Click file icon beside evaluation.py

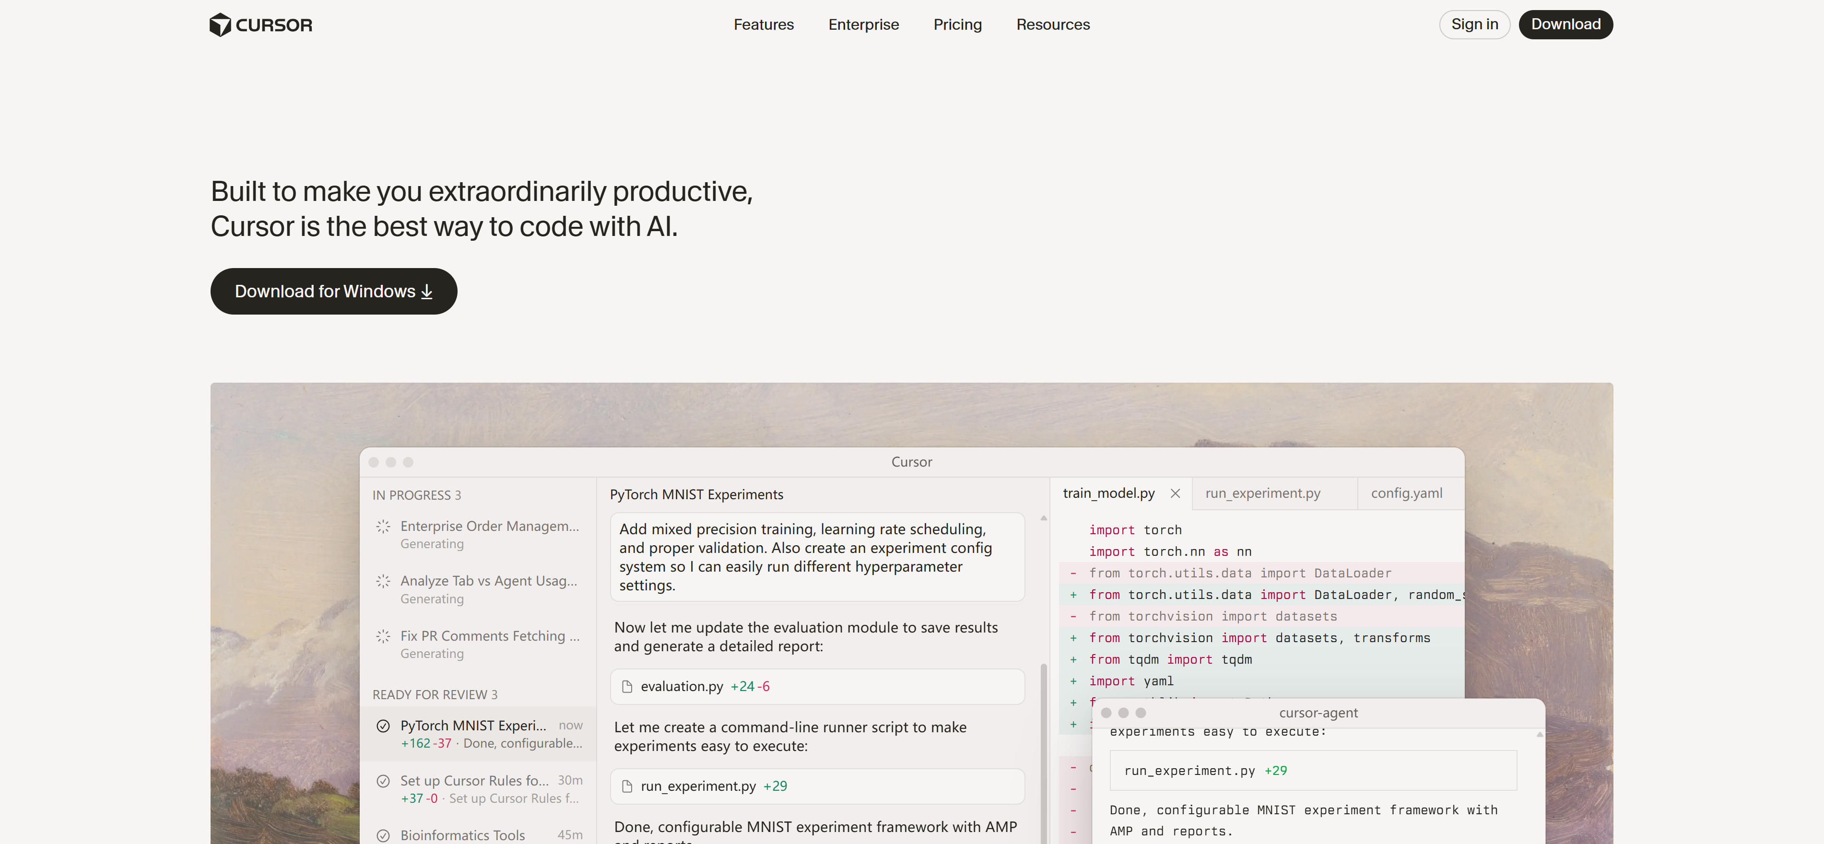[x=627, y=686]
